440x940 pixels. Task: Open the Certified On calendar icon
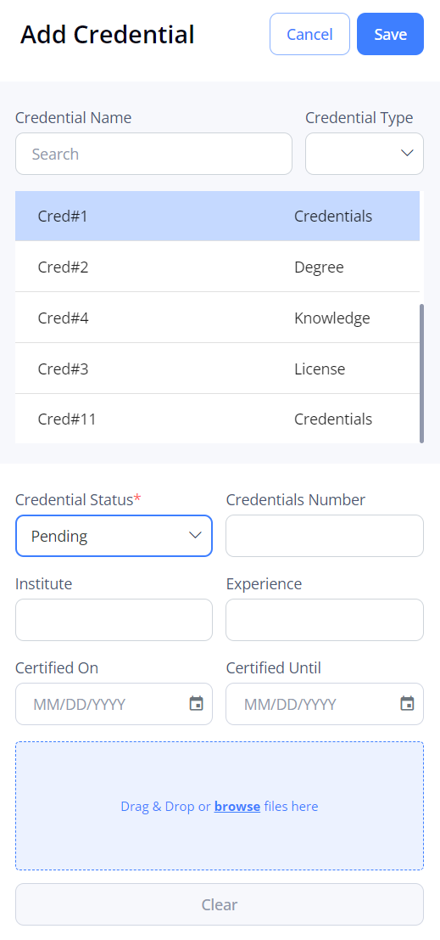(197, 703)
